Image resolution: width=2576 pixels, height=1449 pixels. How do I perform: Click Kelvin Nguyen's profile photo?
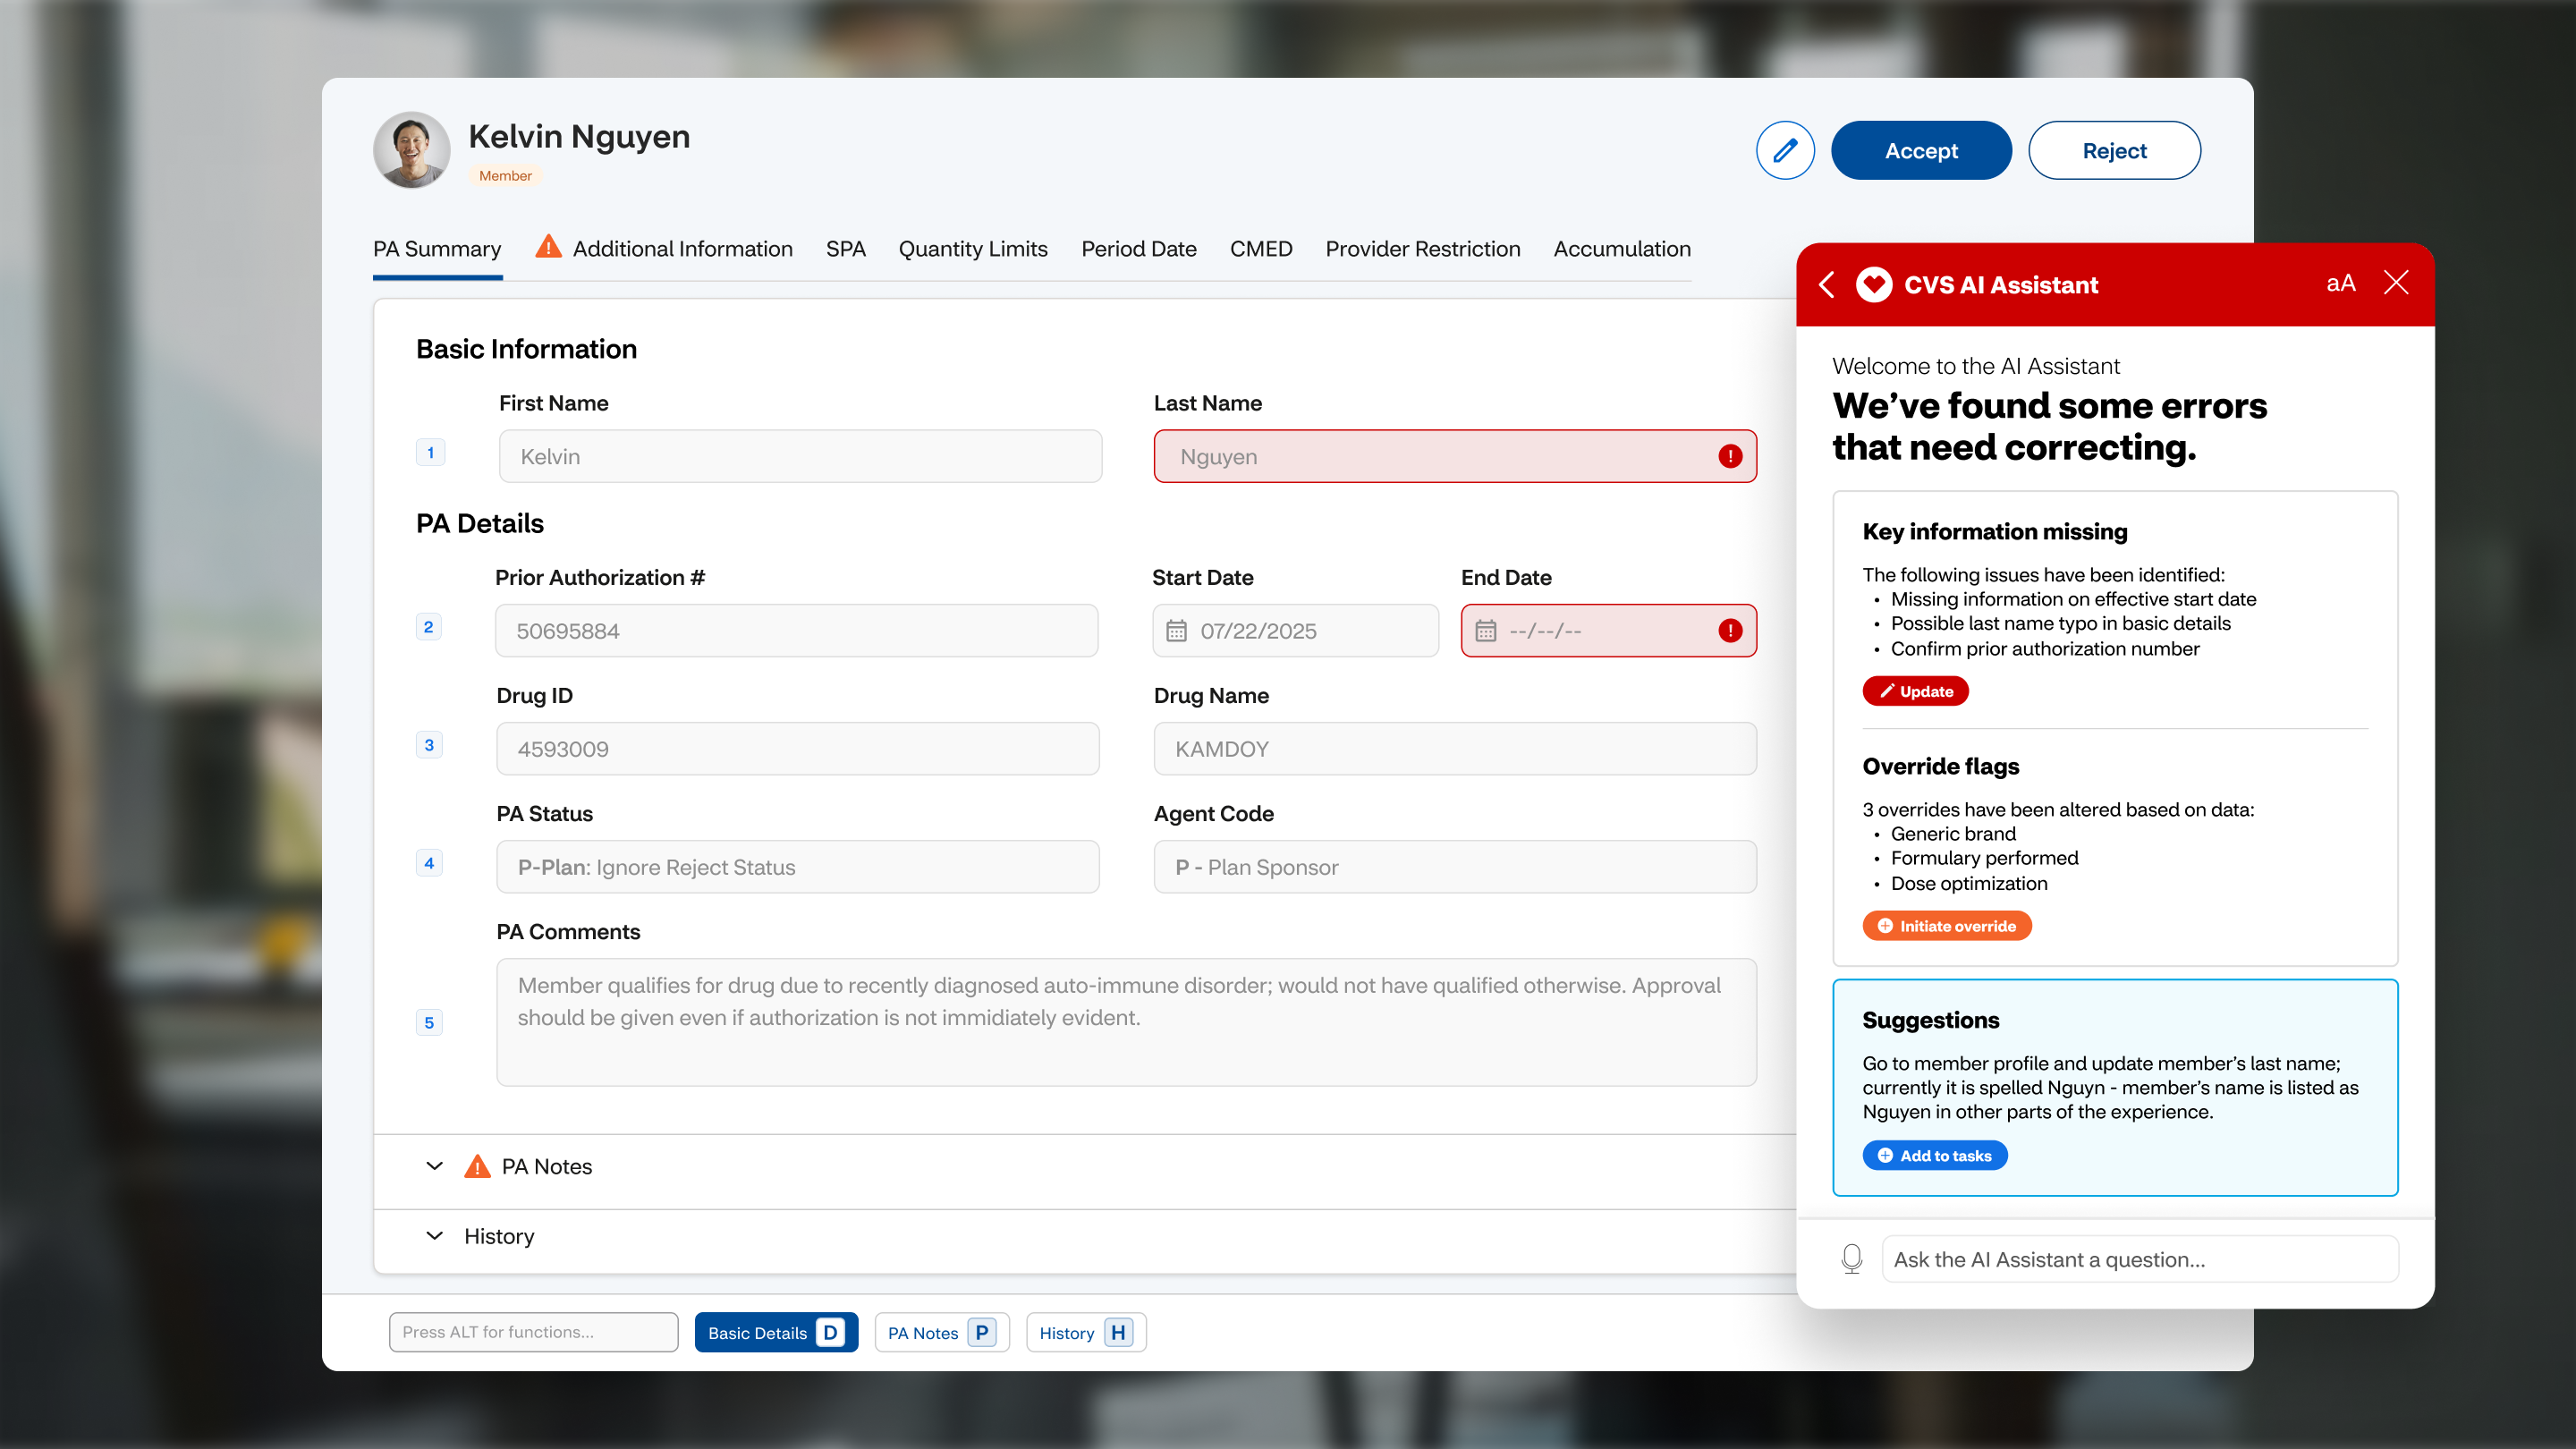pos(411,150)
